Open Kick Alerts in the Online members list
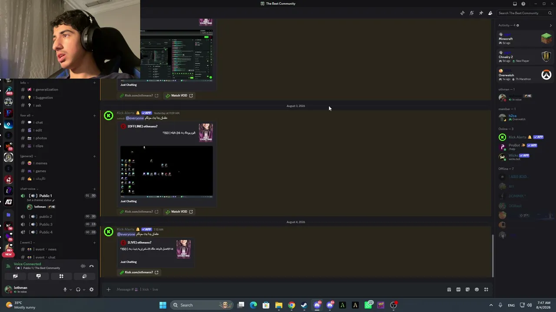 point(521,137)
